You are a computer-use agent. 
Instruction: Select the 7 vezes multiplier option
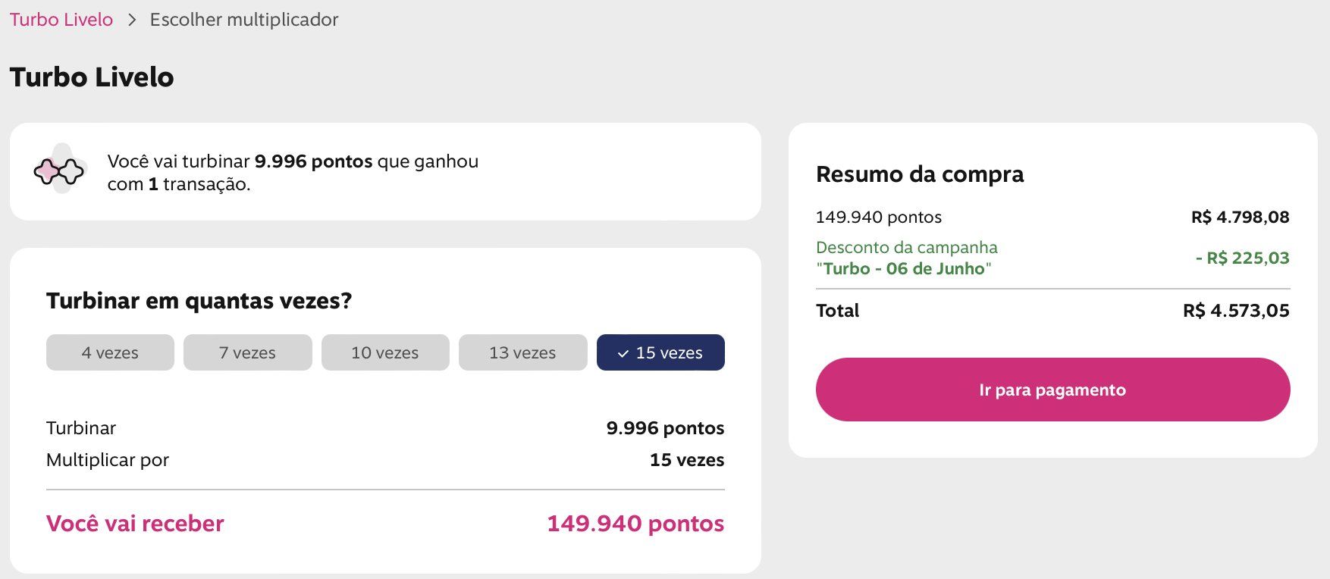(248, 352)
